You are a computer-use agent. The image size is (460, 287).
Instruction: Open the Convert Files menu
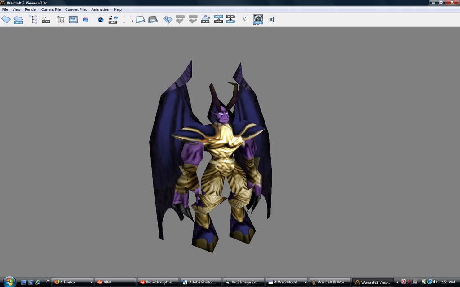[x=75, y=9]
